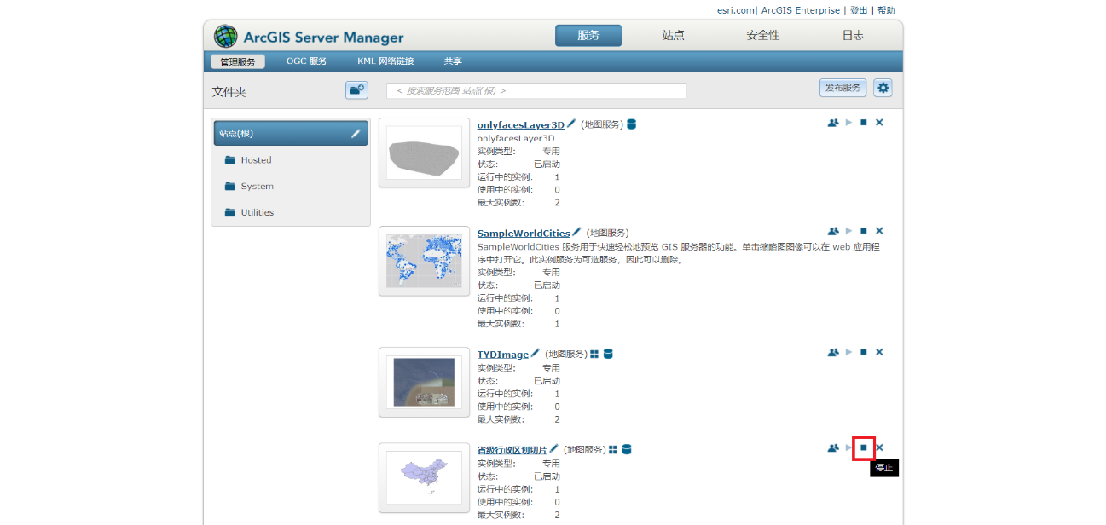Open sharing permissions for TYDImage

coord(833,352)
